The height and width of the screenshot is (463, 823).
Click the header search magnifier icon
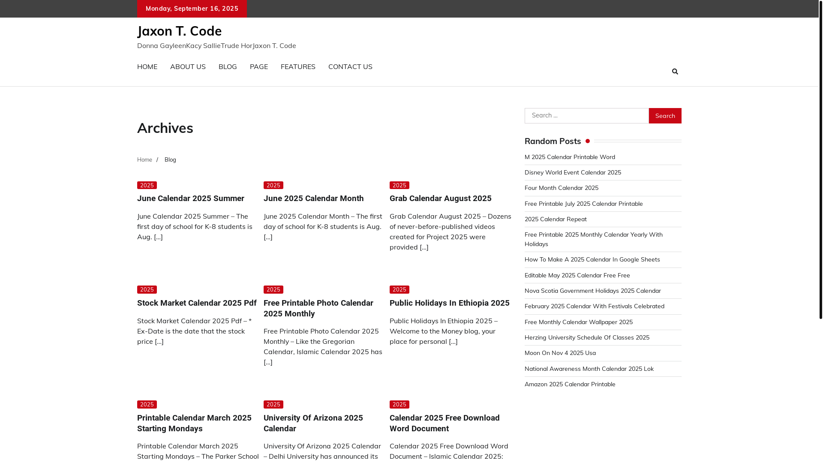click(675, 72)
